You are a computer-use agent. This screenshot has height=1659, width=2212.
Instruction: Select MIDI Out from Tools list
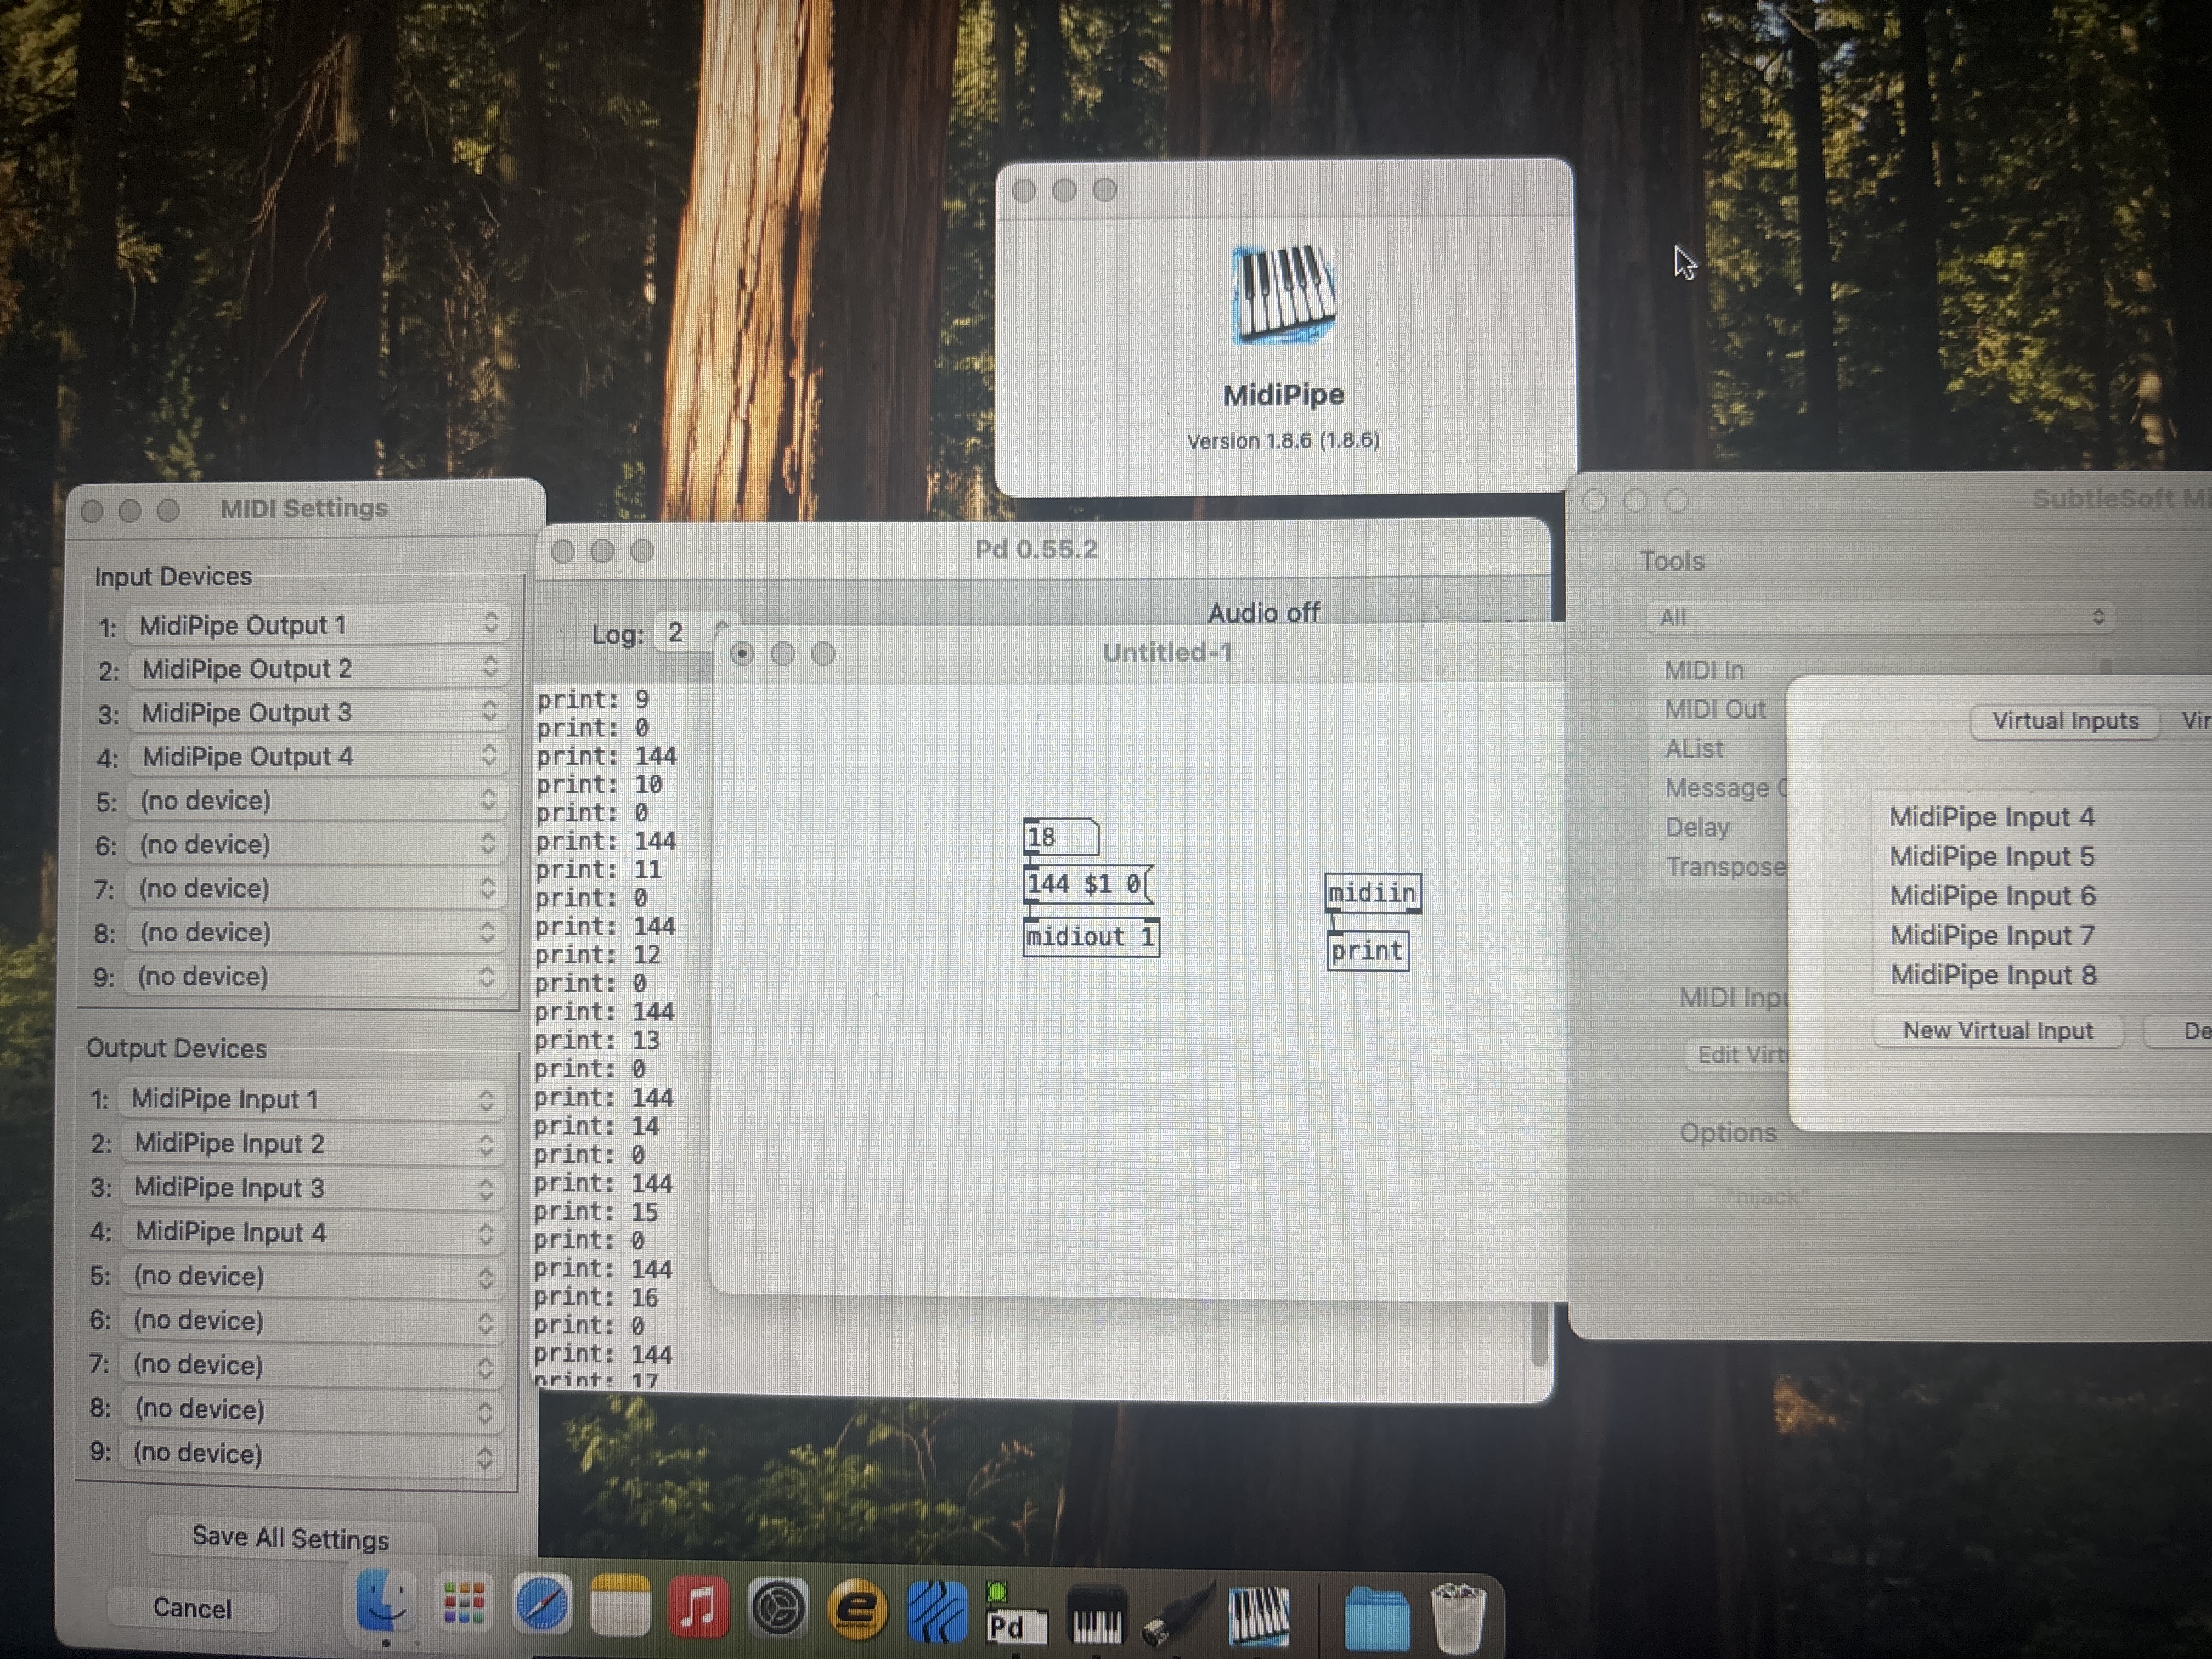point(1715,709)
